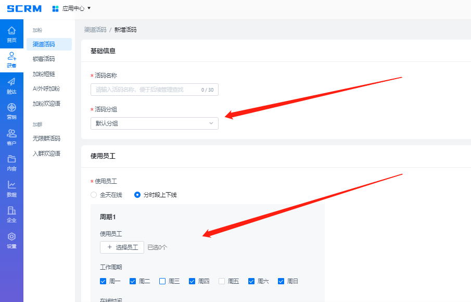Check the 周三 workday checkbox
The image size is (471, 302).
(x=162, y=281)
